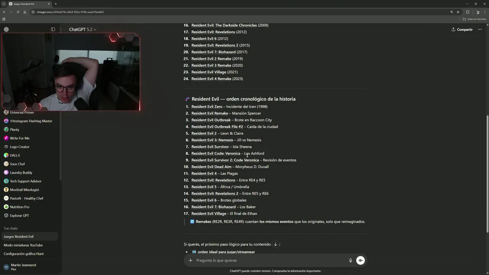Click the PastoAI - Healthy Chef icon
Viewport: 489px width, 275px height.
pos(6,198)
